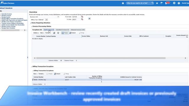The width and height of the screenshot is (189, 106).
Task: Click the Last Creation Date column header
Action: [70, 77]
